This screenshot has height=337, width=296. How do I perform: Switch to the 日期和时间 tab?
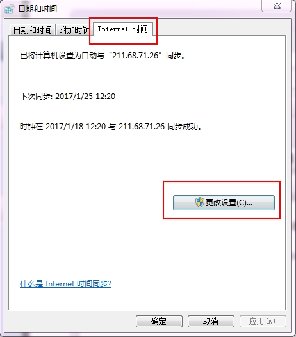tap(33, 30)
